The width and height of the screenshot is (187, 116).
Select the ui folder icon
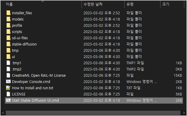8,57
